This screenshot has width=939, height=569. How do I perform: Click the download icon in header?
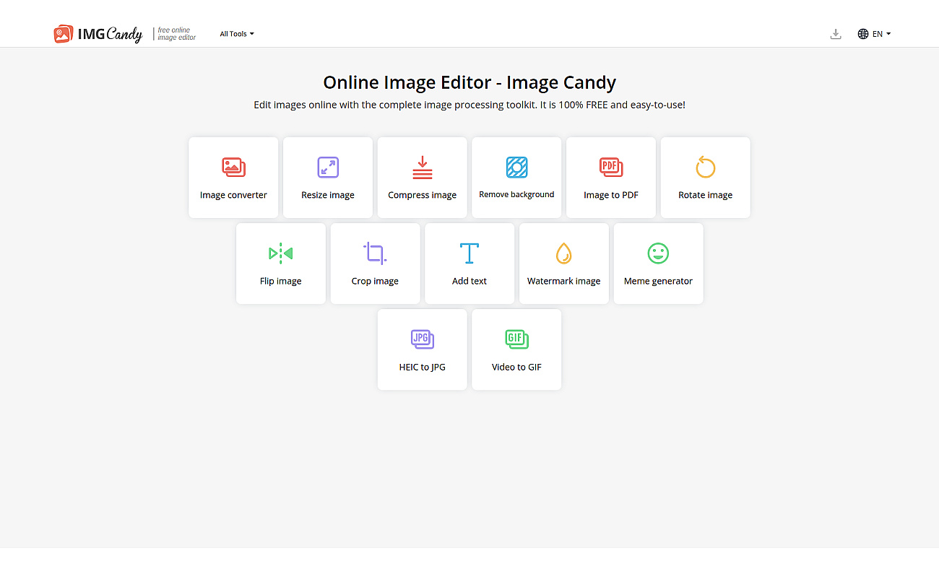(836, 34)
